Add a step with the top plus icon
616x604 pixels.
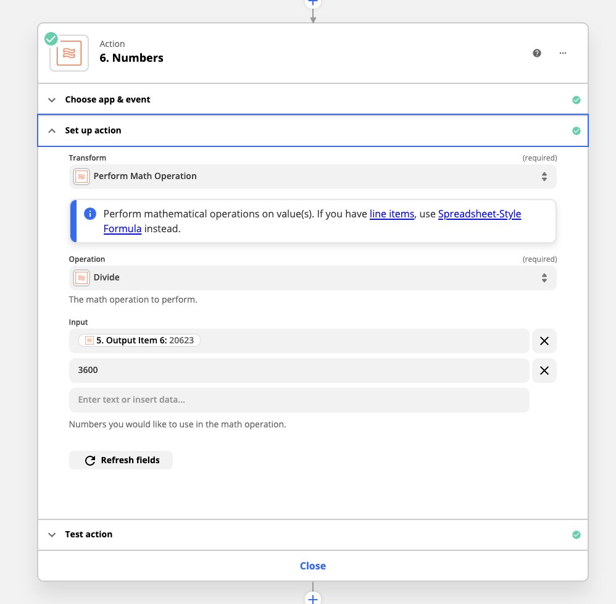click(313, 2)
